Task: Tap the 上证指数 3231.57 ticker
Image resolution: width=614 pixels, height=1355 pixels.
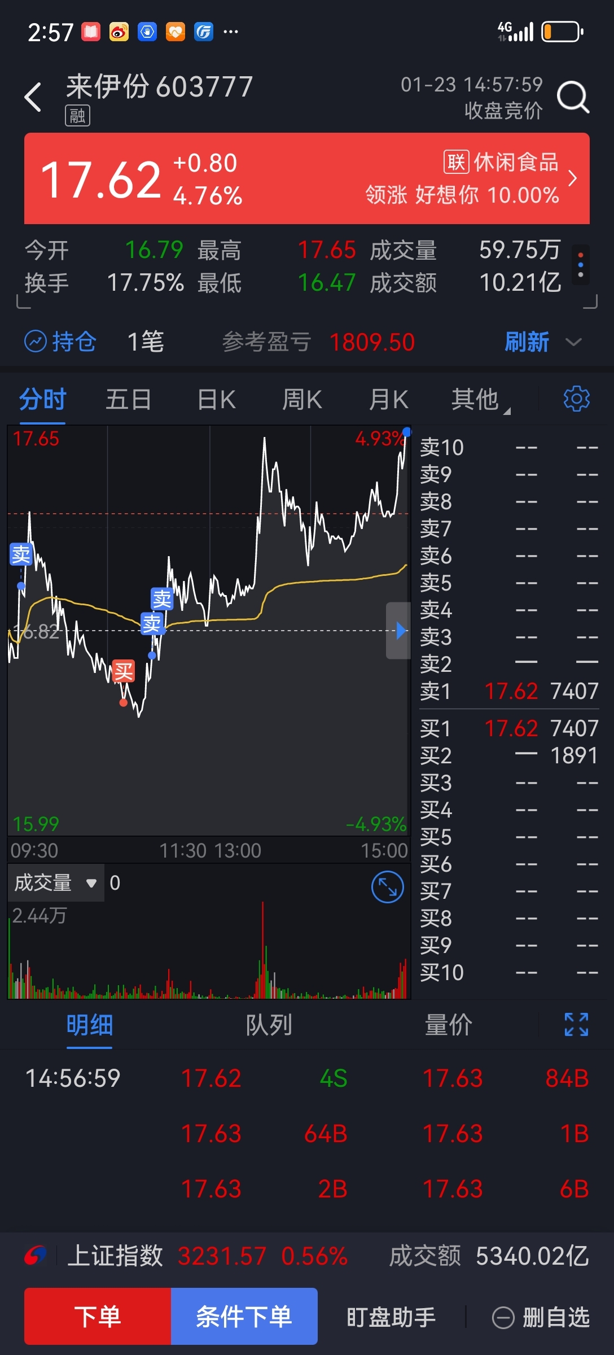Action: tap(208, 1256)
